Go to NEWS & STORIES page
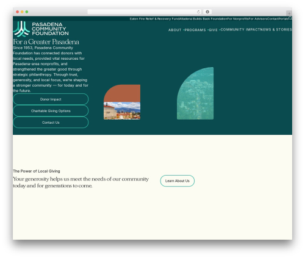Screen dimensions: 305x258 pyautogui.click(x=275, y=30)
